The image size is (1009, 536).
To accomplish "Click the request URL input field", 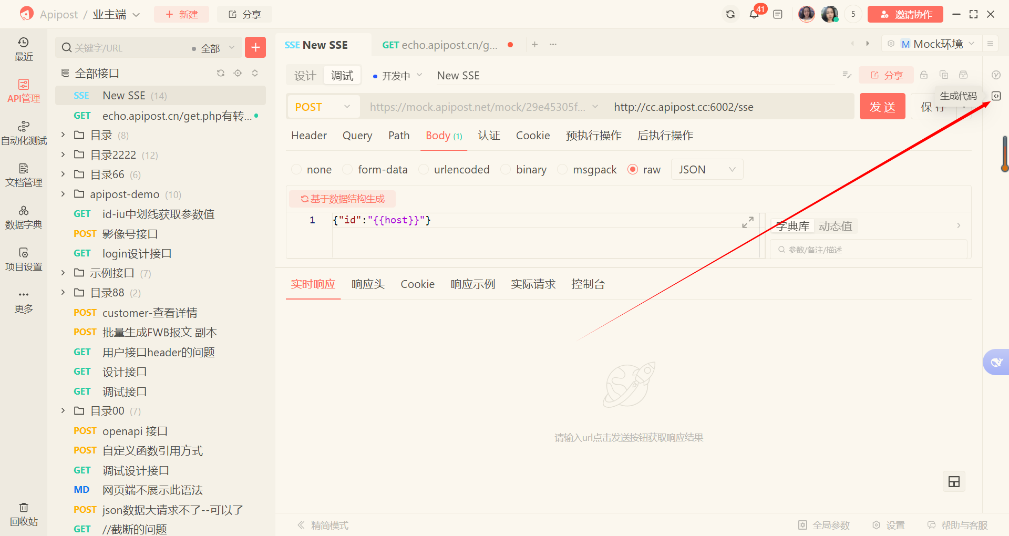I will pos(730,107).
